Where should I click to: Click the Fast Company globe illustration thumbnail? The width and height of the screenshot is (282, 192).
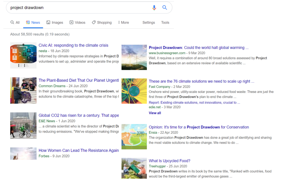pyautogui.click(x=134, y=91)
